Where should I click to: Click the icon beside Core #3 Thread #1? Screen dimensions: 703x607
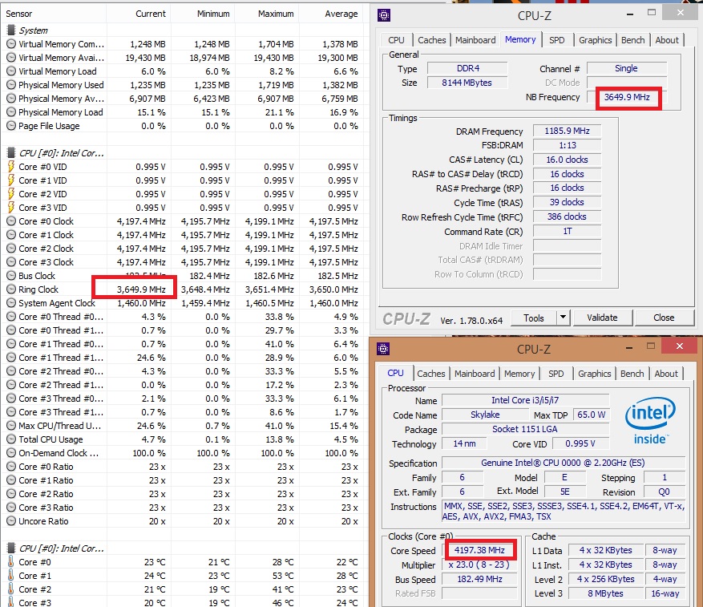tap(10, 412)
